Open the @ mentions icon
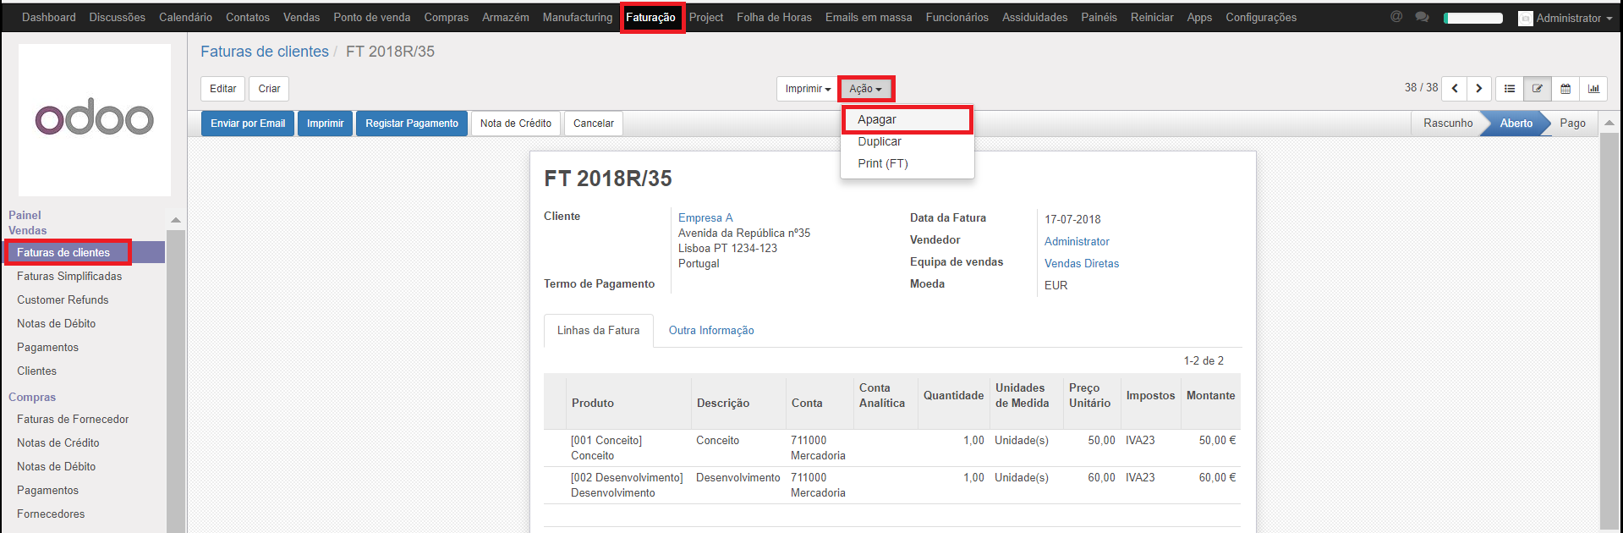Image resolution: width=1623 pixels, height=533 pixels. point(1396,17)
